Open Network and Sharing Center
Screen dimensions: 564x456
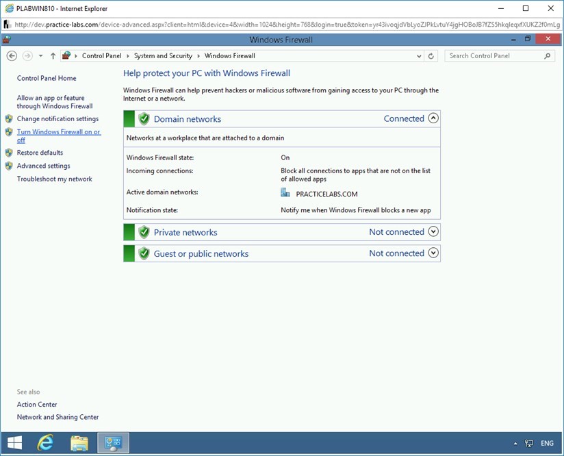[x=57, y=416]
